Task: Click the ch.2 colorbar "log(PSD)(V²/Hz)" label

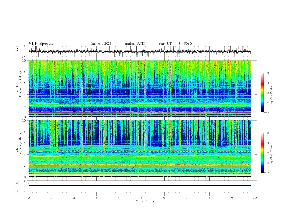Action: click(271, 154)
